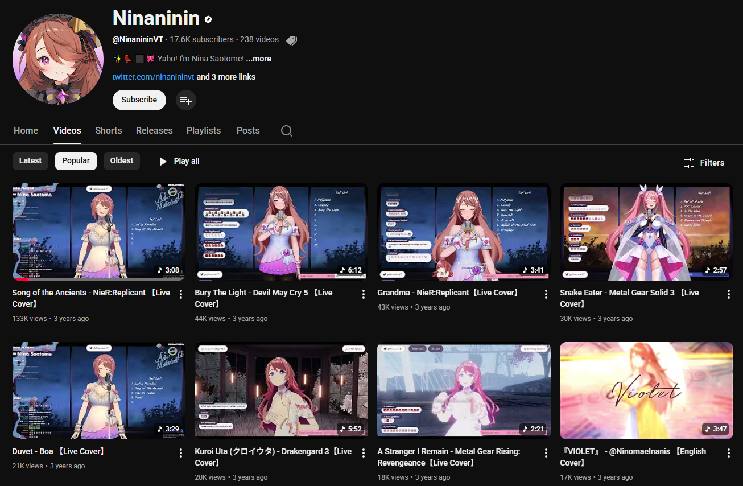The height and width of the screenshot is (486, 743).
Task: Open the Releases tab
Action: pyautogui.click(x=154, y=131)
